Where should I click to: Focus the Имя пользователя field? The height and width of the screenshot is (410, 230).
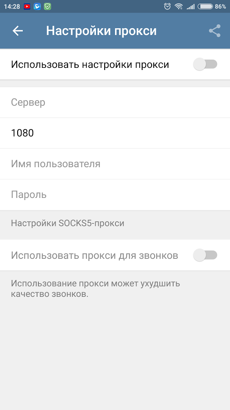click(115, 164)
